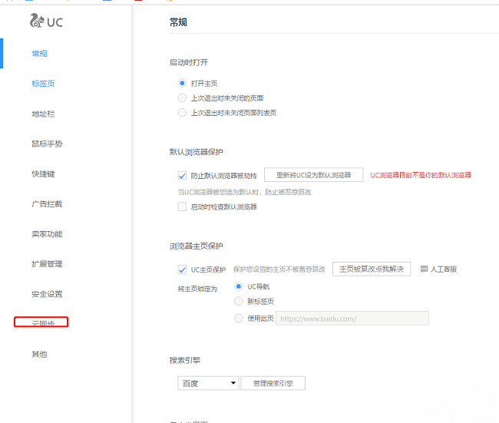Enable 启动时检查默认浏览器 checkbox

click(182, 207)
